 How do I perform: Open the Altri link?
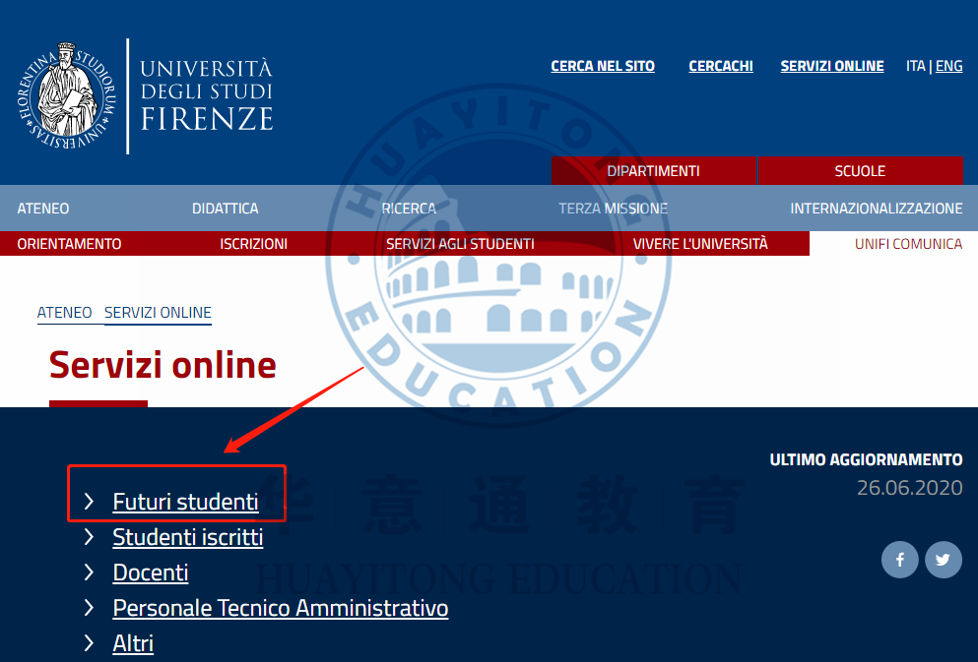point(133,643)
